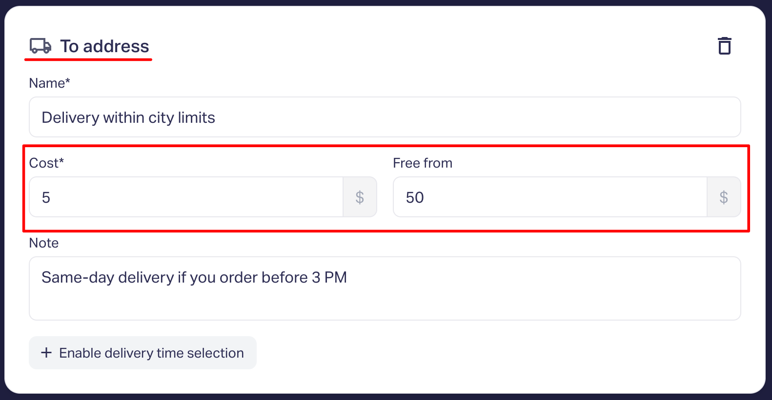
Task: Click the dollar sign in Free from field
Action: tap(724, 197)
